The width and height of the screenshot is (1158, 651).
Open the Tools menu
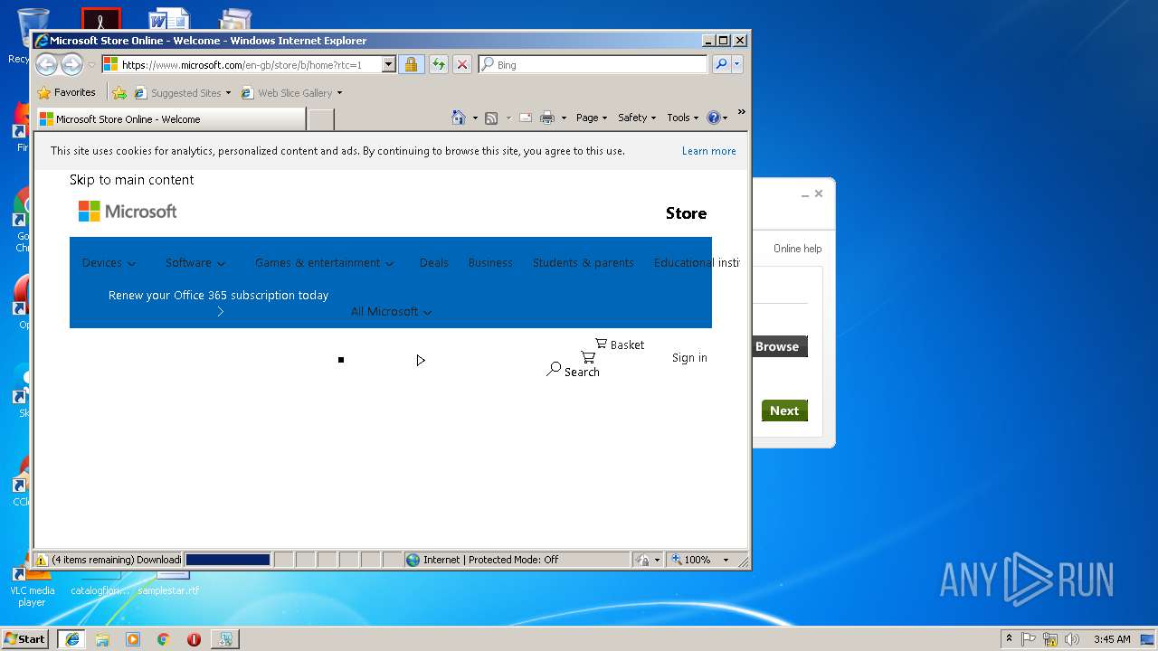point(682,118)
